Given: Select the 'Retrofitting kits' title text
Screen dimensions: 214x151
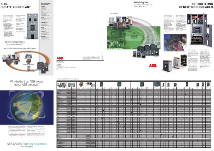Looking at the screenshot, I should 140,2.
